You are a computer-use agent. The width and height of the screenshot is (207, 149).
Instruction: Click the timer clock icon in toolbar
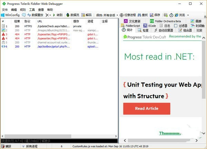(171, 15)
